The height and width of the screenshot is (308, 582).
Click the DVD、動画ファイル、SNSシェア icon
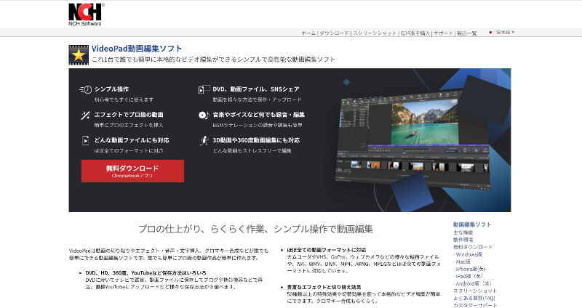[x=204, y=89]
